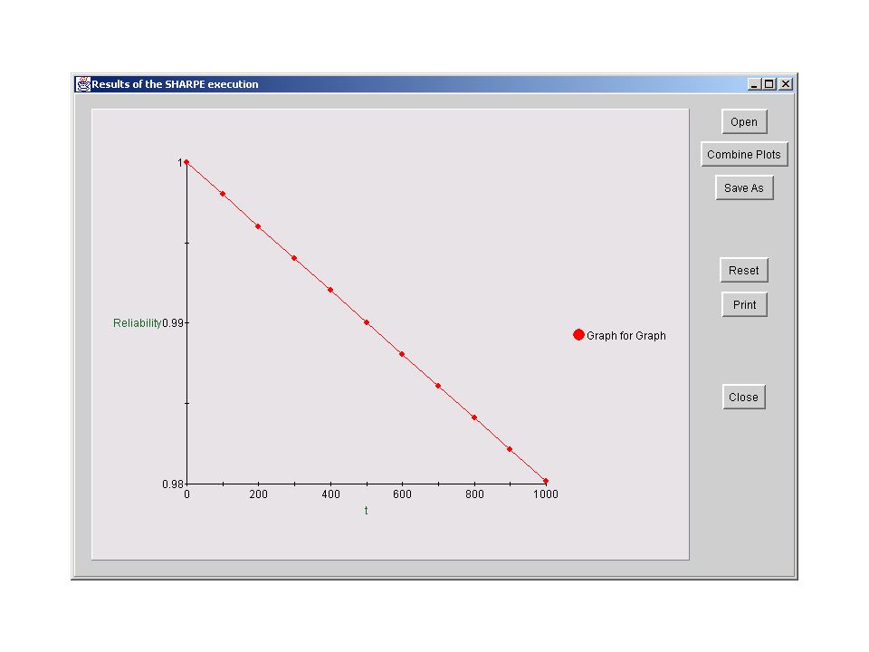This screenshot has width=869, height=652.
Task: Reset the graph view
Action: [x=744, y=270]
